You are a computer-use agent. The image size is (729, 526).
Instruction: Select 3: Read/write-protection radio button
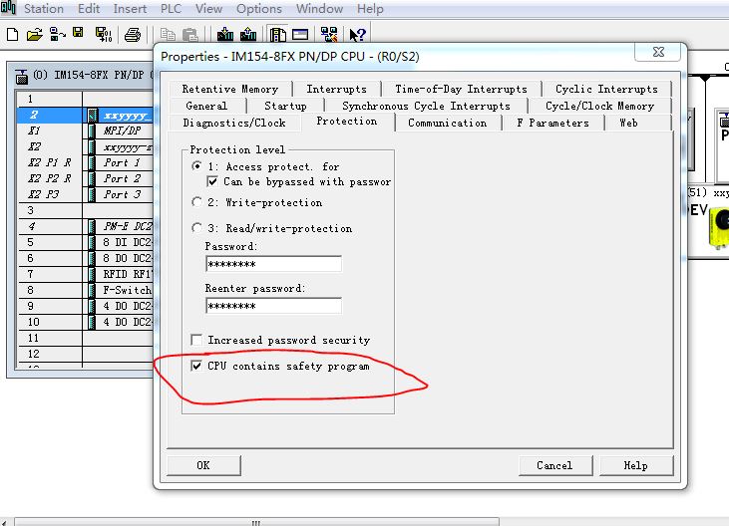click(x=196, y=228)
